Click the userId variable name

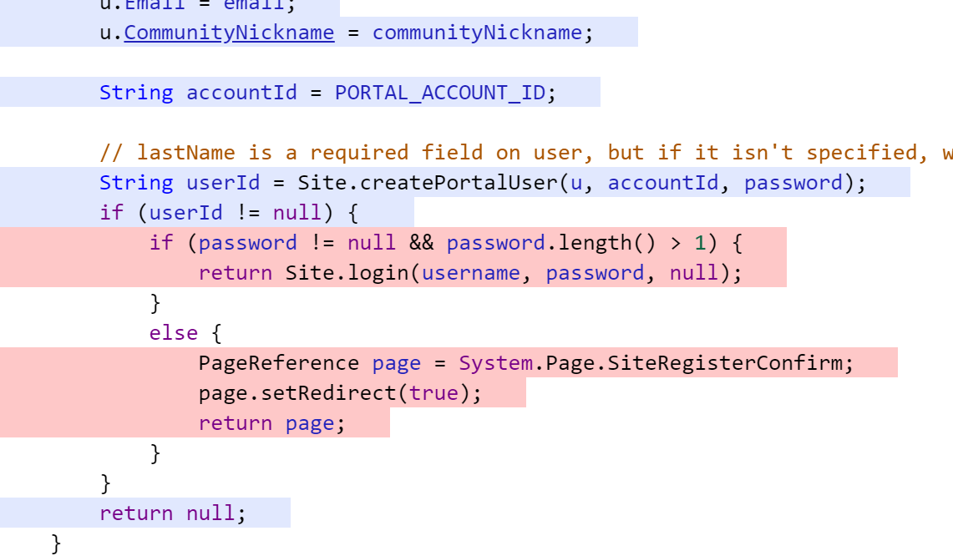(223, 182)
